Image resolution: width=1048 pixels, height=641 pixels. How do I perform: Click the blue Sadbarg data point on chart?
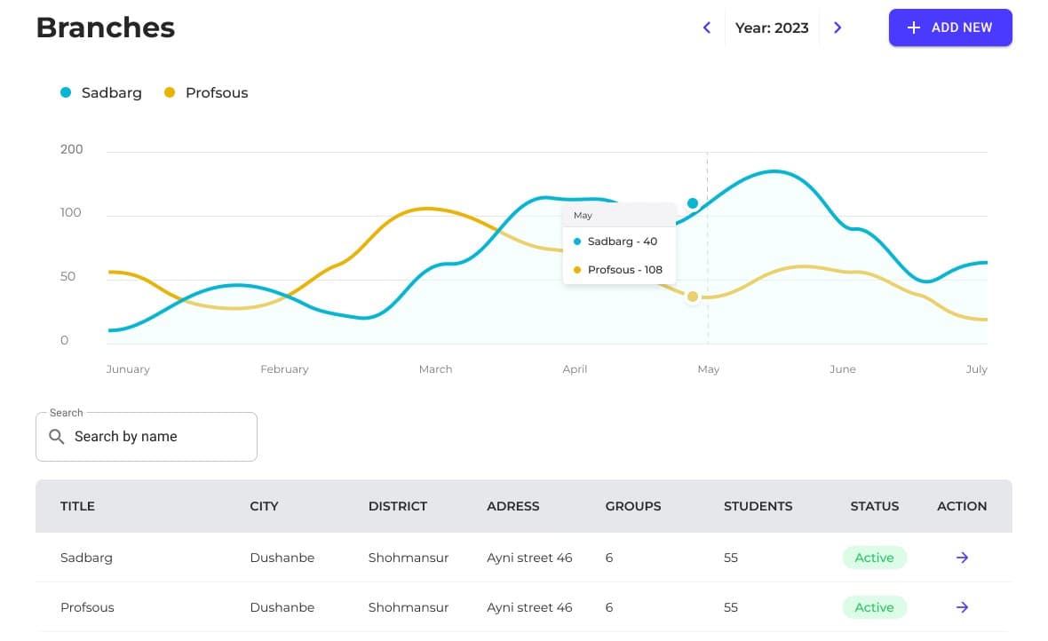pyautogui.click(x=693, y=203)
